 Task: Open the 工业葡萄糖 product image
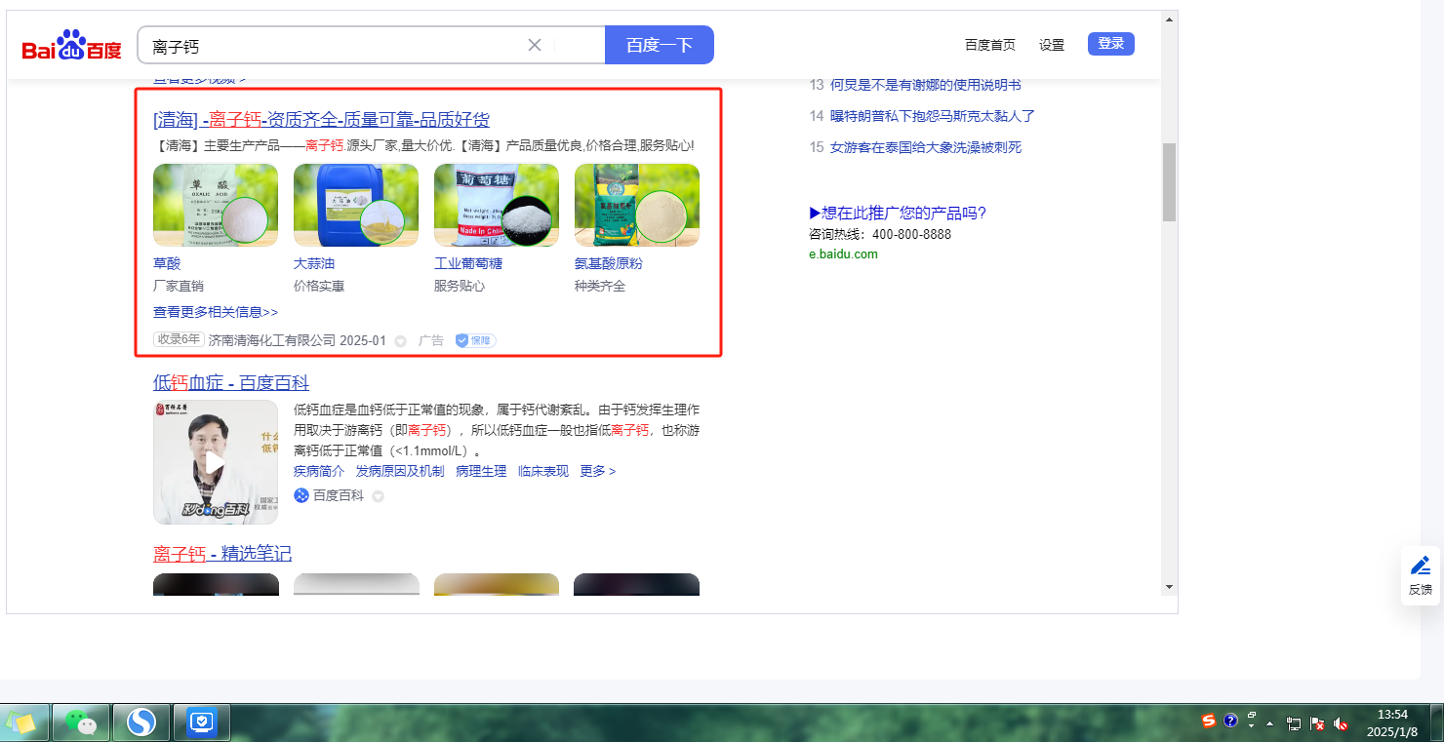(x=497, y=205)
